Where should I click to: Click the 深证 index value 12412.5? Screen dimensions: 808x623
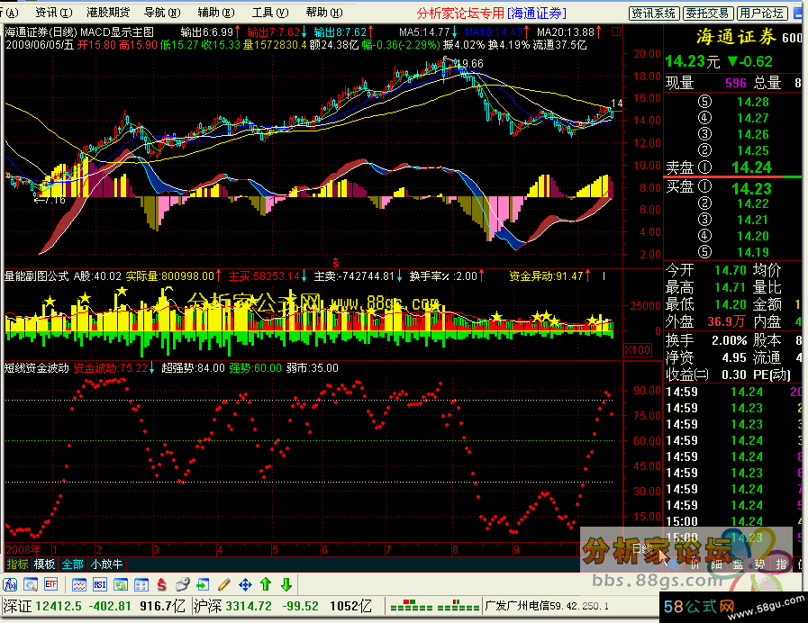59,606
